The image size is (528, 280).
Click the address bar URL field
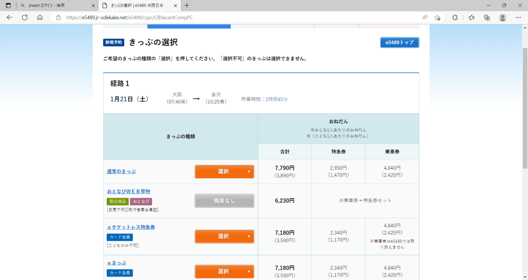click(232, 17)
